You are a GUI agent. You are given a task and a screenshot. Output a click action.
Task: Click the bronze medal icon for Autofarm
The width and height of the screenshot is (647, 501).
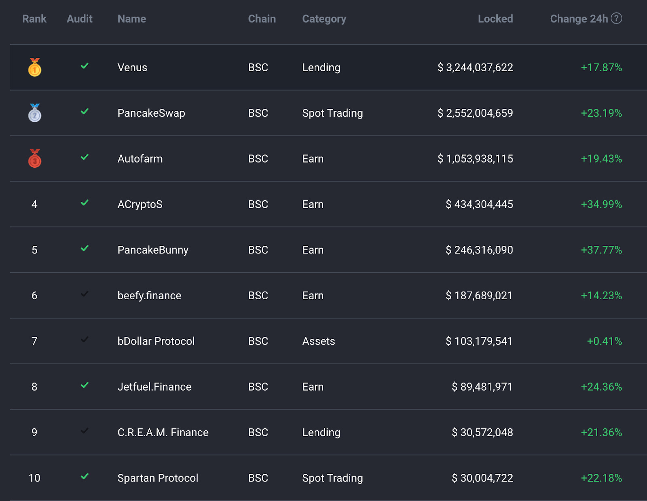click(35, 159)
